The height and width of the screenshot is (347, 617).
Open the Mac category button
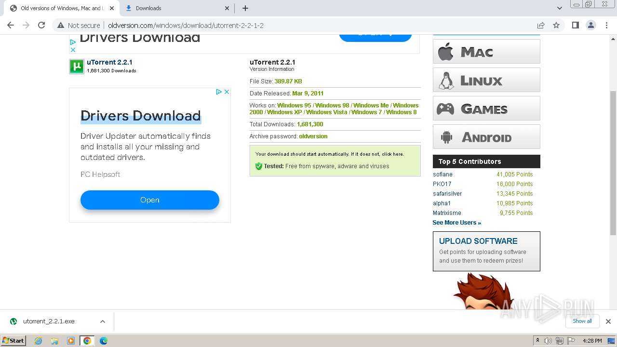(486, 51)
